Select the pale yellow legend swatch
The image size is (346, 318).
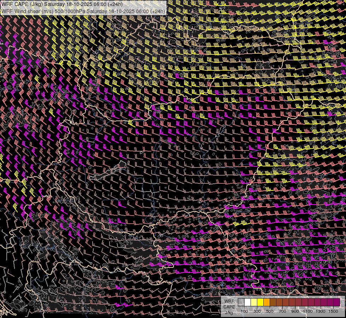[254, 302]
